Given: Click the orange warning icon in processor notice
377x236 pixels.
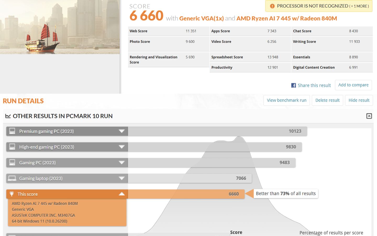Looking at the screenshot, I should (x=272, y=6).
